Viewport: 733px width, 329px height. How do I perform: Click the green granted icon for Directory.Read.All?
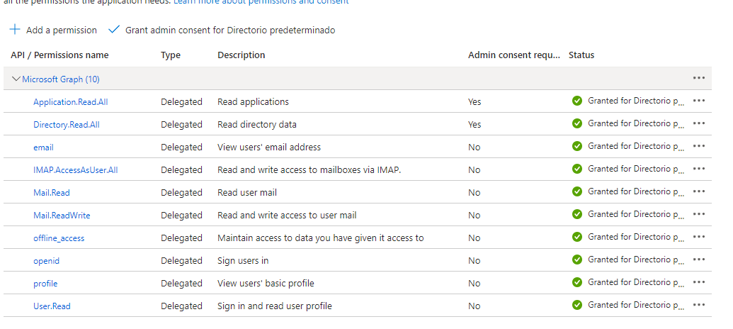pyautogui.click(x=577, y=123)
